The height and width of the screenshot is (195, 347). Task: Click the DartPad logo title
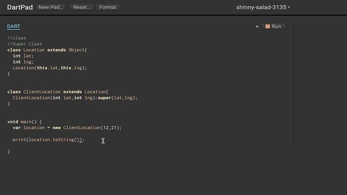click(x=20, y=7)
